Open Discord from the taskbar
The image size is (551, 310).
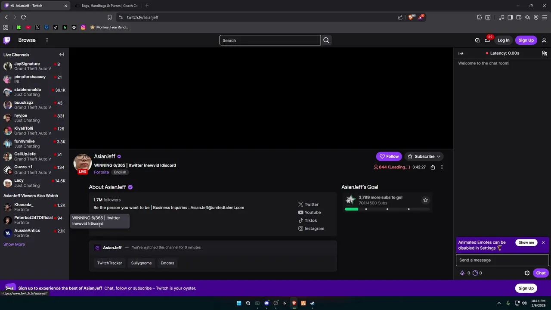point(266,303)
